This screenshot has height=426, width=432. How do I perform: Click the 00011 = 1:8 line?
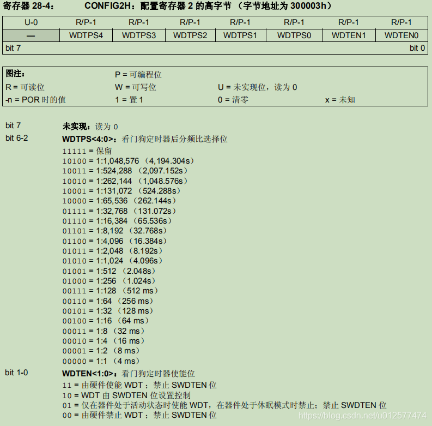click(x=103, y=332)
